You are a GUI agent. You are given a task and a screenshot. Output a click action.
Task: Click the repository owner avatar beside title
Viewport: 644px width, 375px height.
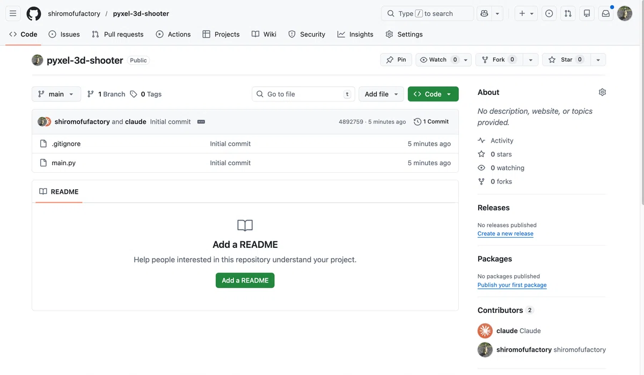[x=38, y=60]
